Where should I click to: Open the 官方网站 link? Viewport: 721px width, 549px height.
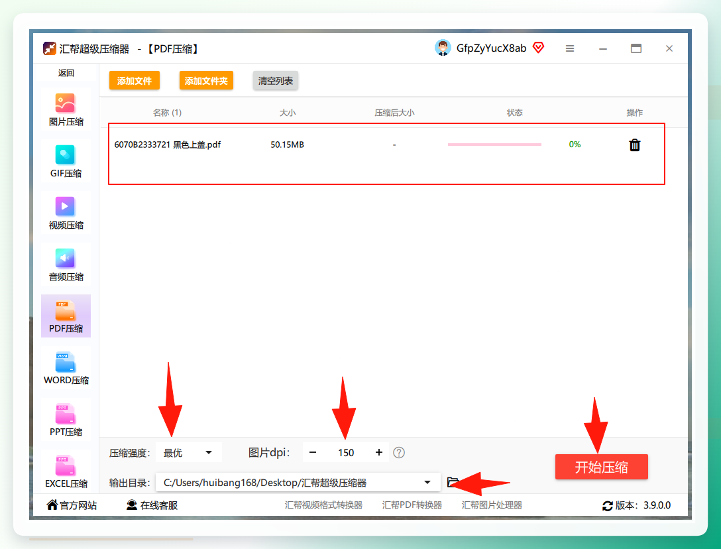pyautogui.click(x=72, y=505)
